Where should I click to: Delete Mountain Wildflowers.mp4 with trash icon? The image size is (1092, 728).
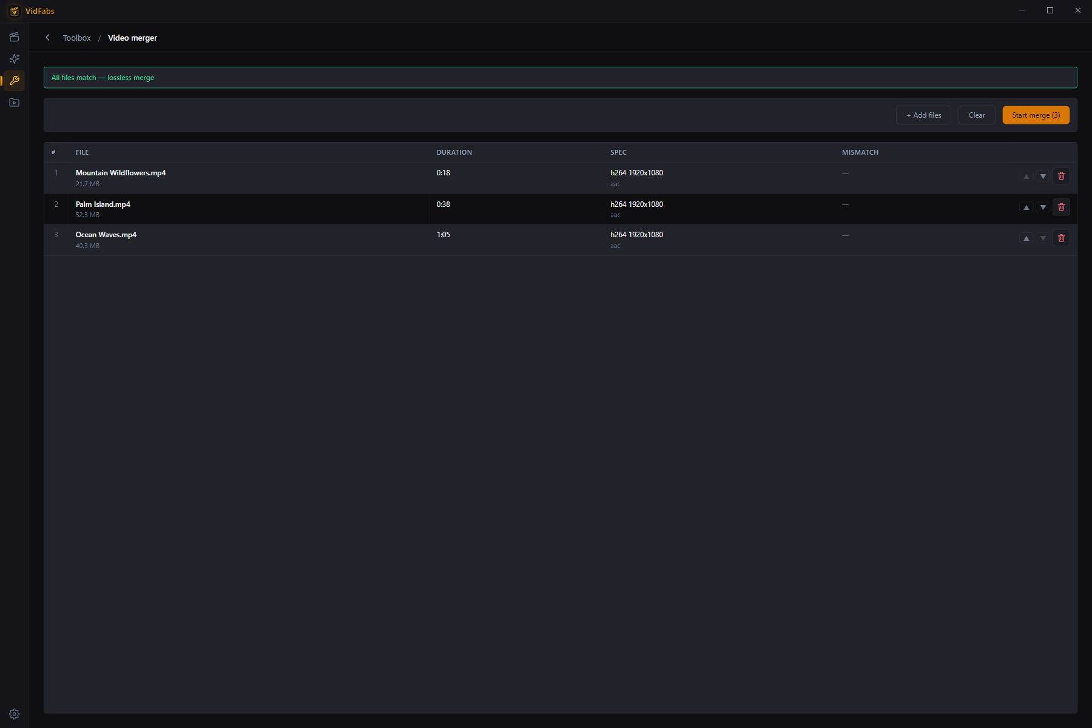point(1061,176)
